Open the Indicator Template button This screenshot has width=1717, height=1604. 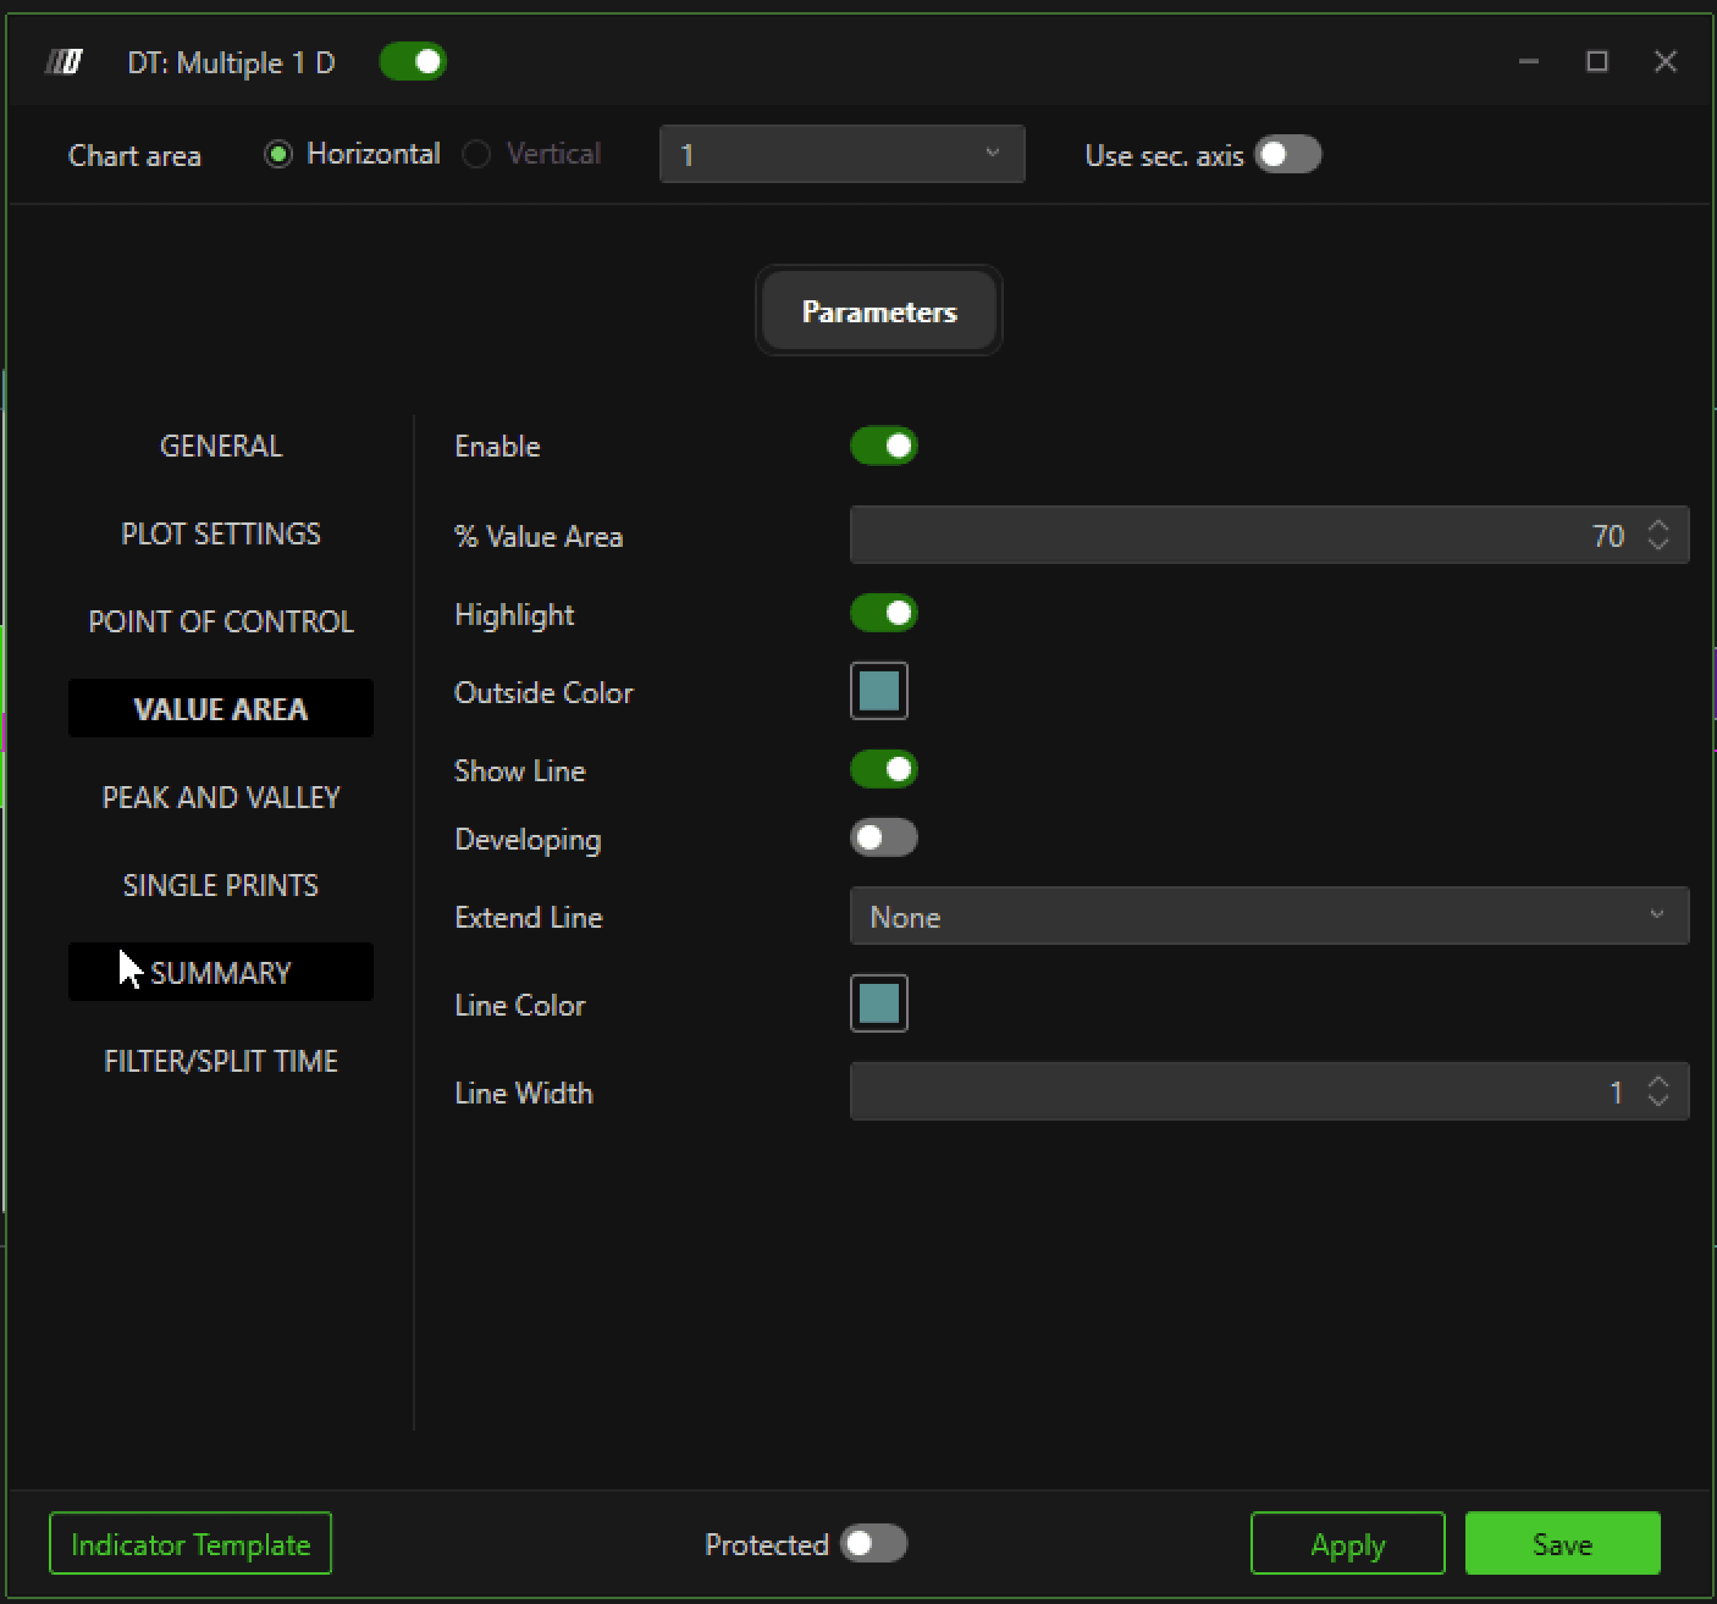190,1544
